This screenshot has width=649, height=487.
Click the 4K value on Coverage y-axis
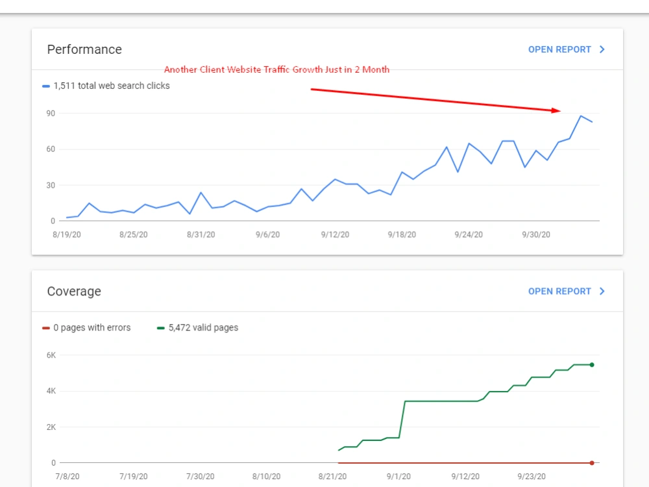pos(51,391)
